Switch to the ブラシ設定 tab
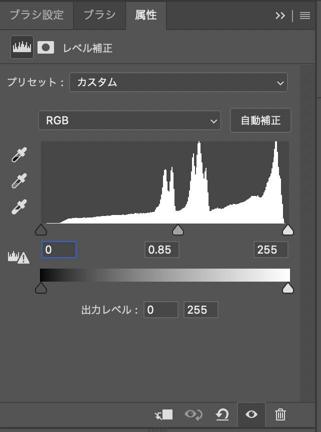This screenshot has height=432, width=321. click(36, 15)
